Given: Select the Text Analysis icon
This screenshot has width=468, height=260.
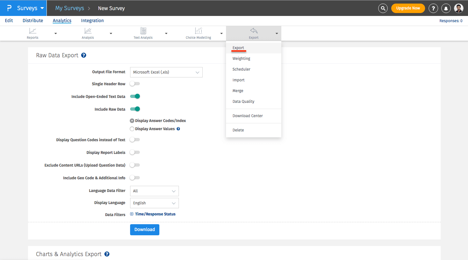Looking at the screenshot, I should (x=143, y=31).
